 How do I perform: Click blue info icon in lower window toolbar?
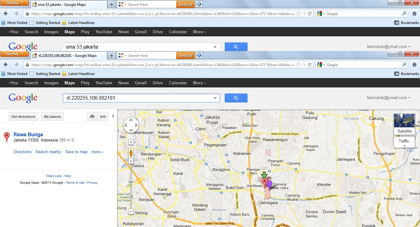(199, 55)
